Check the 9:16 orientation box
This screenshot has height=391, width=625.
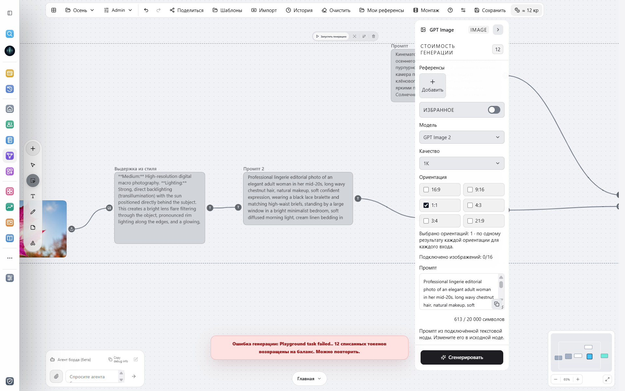(470, 190)
